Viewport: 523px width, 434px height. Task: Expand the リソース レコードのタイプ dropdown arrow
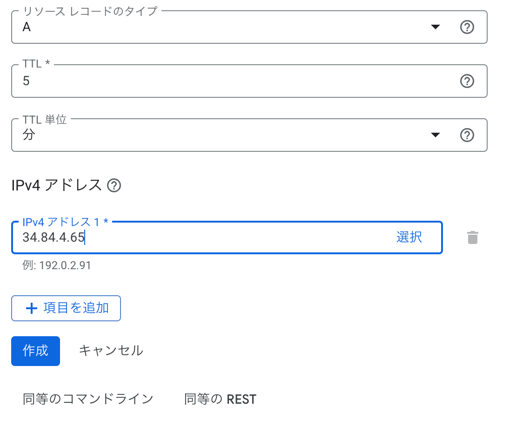(x=435, y=27)
